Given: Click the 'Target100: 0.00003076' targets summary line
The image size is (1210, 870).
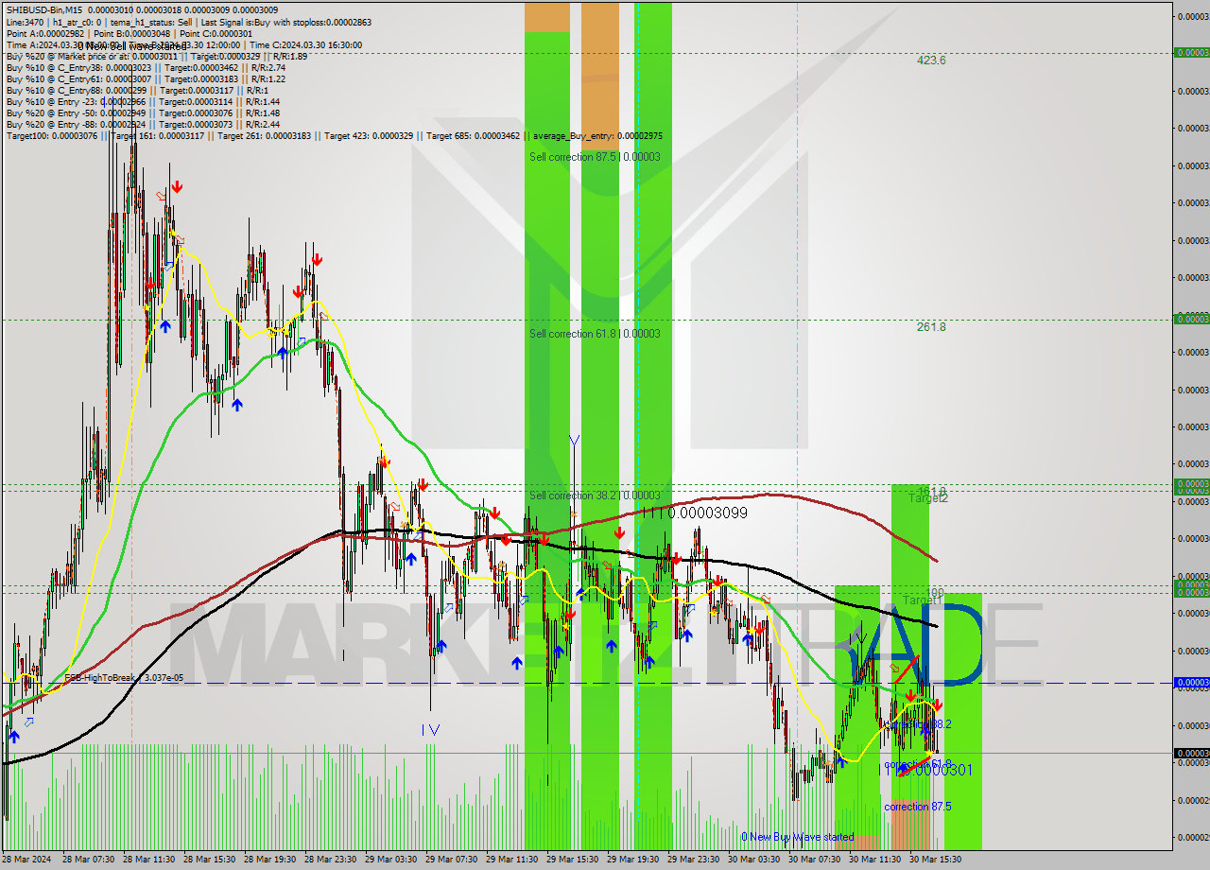Looking at the screenshot, I should (x=334, y=135).
